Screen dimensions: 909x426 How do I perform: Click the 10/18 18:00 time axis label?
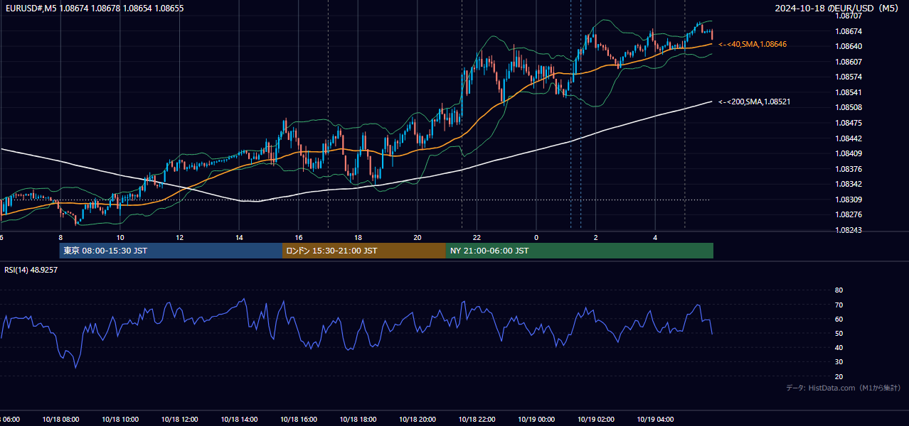tap(358, 419)
